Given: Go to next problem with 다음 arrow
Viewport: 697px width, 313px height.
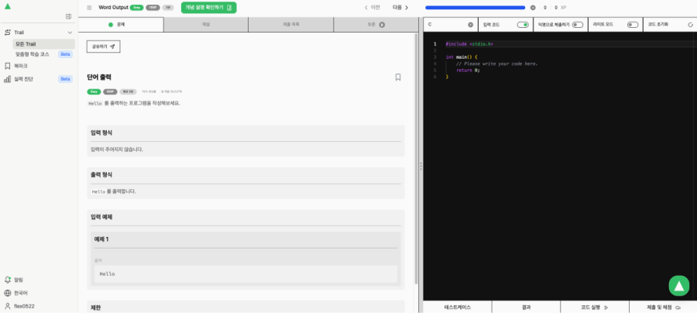Looking at the screenshot, I should (x=400, y=8).
